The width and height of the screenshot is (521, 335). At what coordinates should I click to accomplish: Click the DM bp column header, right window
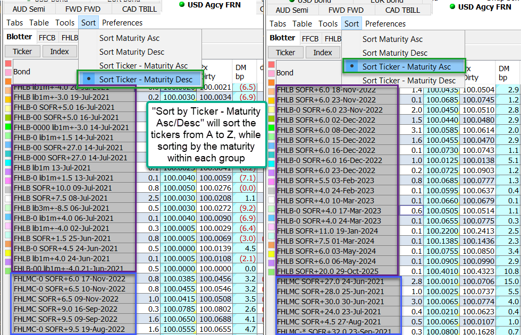pos(508,73)
